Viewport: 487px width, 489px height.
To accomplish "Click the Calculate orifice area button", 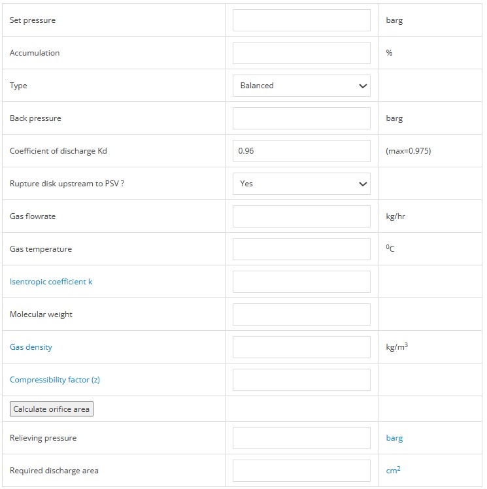I will [52, 409].
